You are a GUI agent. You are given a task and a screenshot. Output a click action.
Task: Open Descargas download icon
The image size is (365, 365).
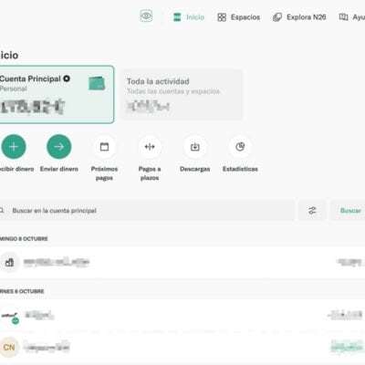click(194, 147)
